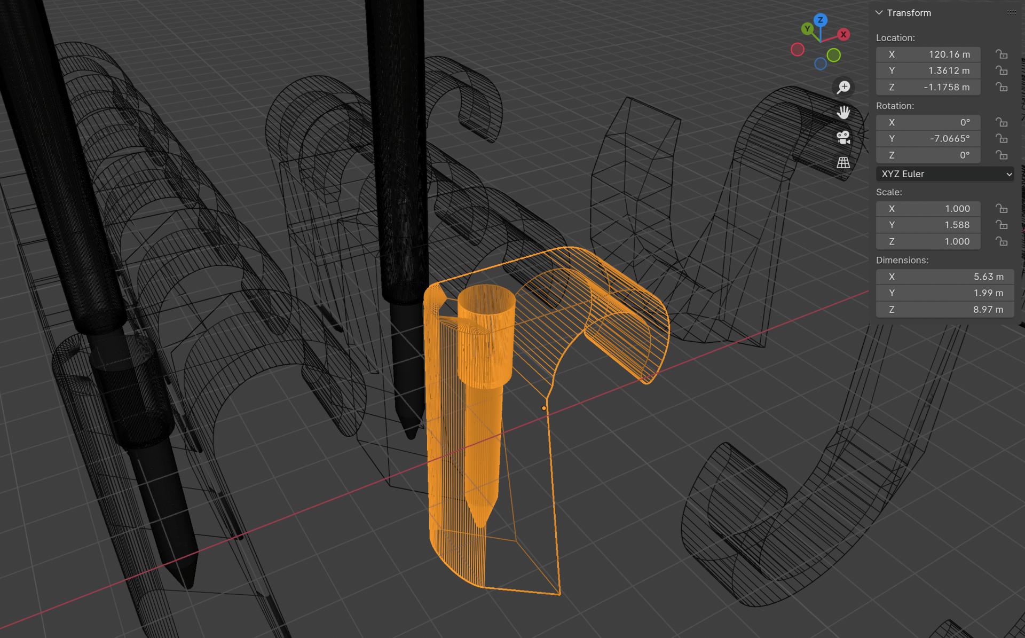Screen dimensions: 1025x638
Task: Click Scale X field 1.000
Action: click(928, 209)
